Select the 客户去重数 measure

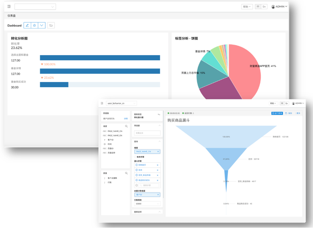(112, 178)
